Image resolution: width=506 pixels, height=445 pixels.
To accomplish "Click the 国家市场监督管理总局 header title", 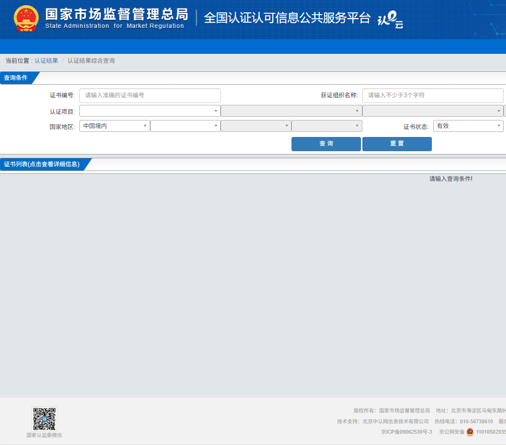I will coord(117,15).
